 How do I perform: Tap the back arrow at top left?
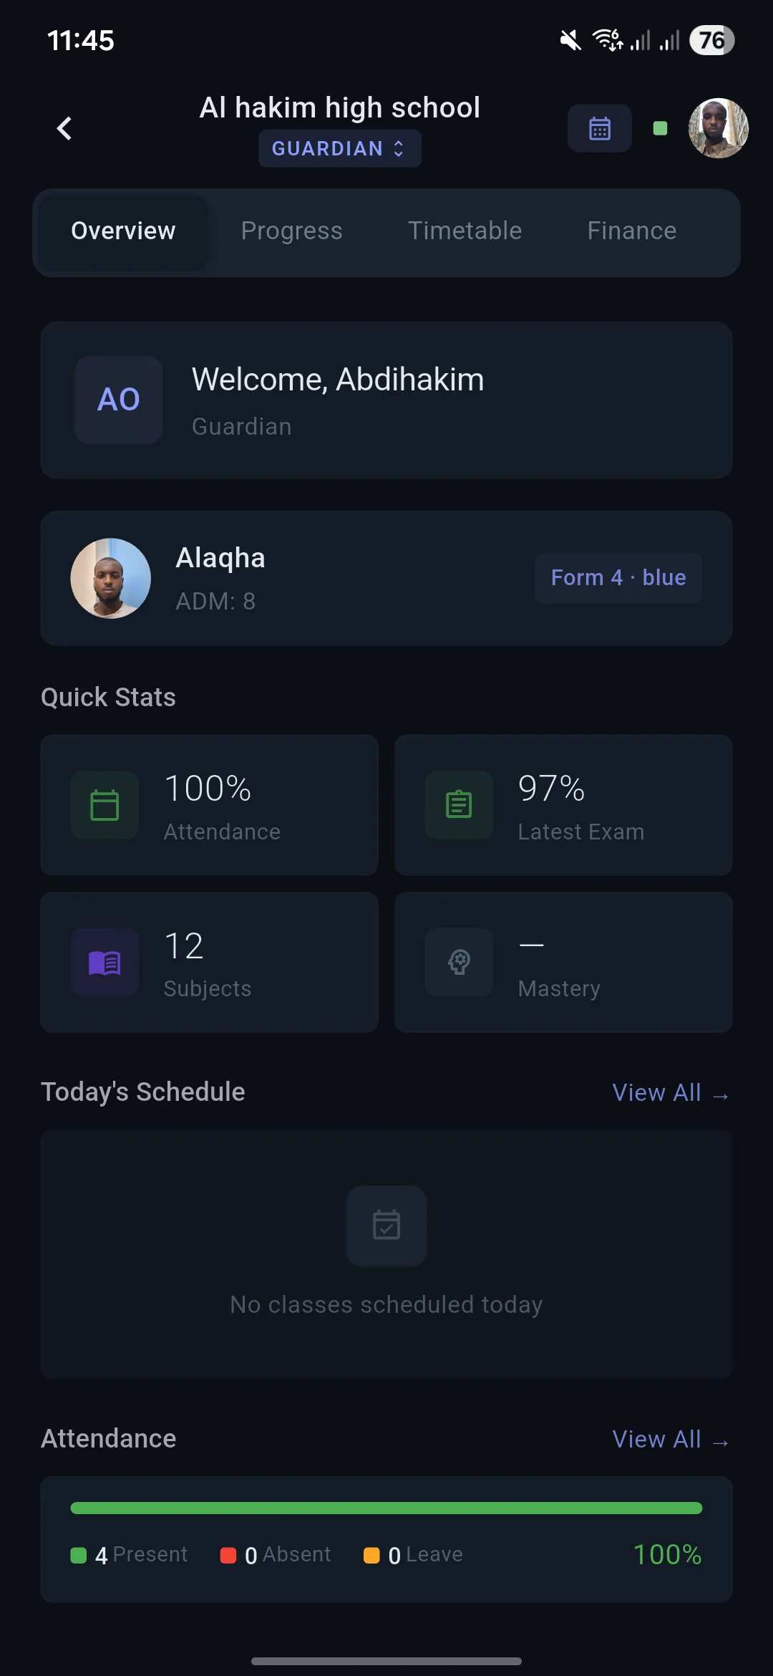coord(63,128)
